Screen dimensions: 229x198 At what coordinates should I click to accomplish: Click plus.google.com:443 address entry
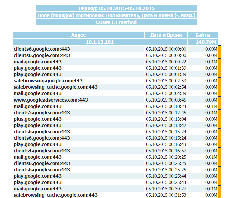38,119
